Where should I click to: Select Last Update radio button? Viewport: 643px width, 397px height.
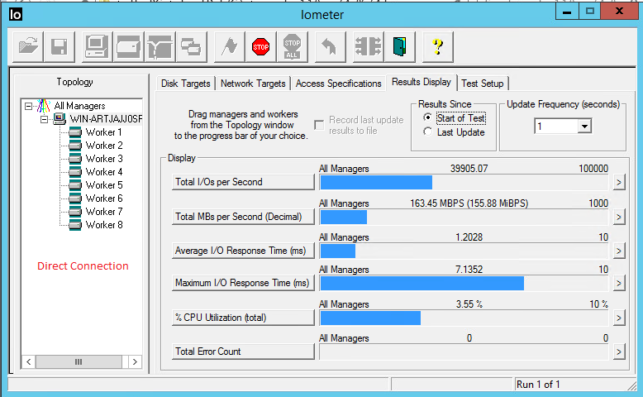point(427,132)
